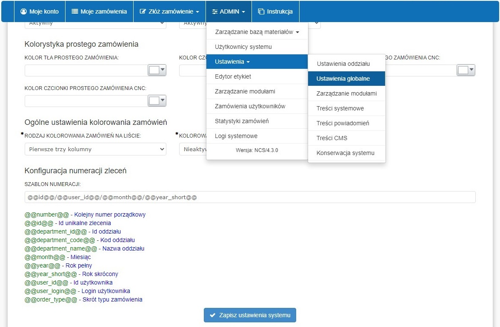
Task: Open color picker for kolor czcionki CNC
Action: (x=157, y=101)
